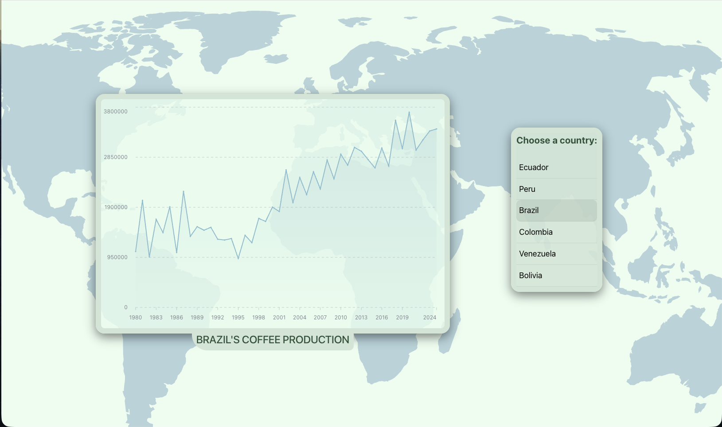This screenshot has height=427, width=722.
Task: Pick Venezuela from the country list
Action: (556, 254)
